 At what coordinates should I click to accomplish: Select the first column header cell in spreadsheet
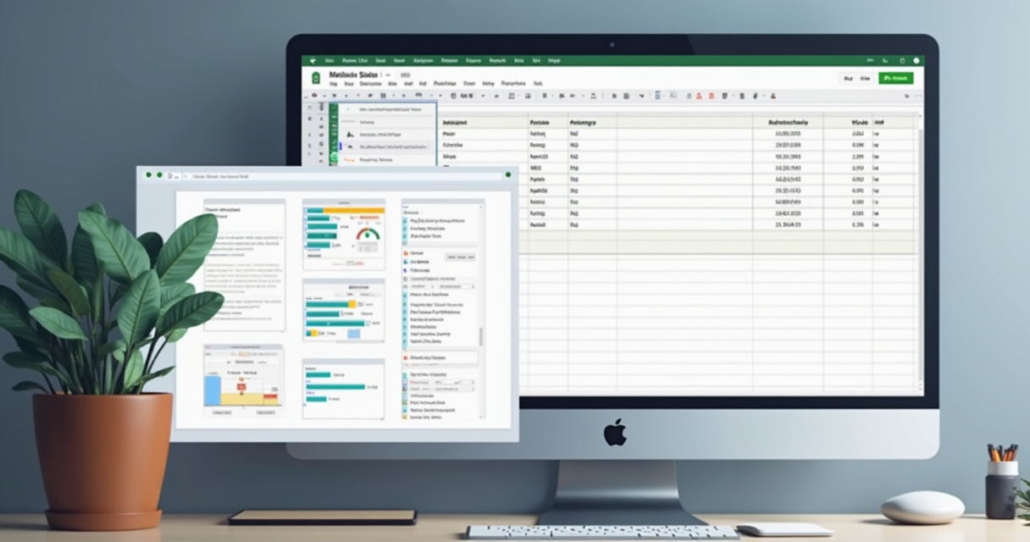click(x=484, y=123)
